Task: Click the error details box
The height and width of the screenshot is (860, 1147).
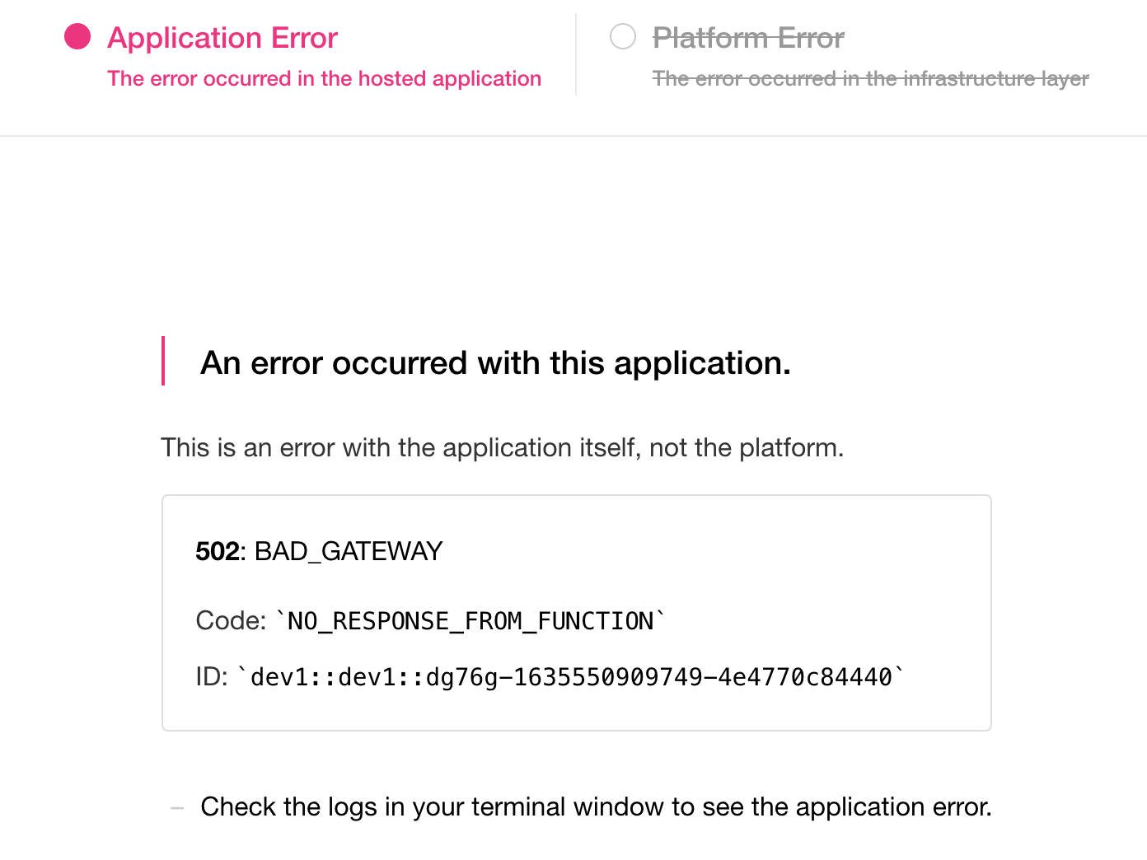Action: [577, 612]
